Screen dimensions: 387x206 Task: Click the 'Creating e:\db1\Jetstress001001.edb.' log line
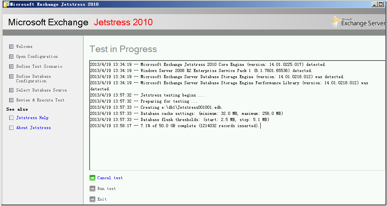point(157,108)
